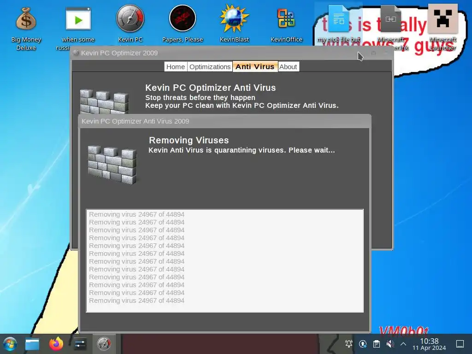The width and height of the screenshot is (472, 354).
Task: Click the updates tray icon
Action: pos(363,344)
